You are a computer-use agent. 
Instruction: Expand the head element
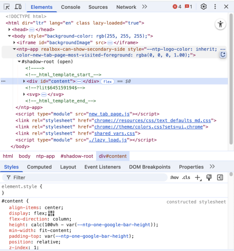[x=9, y=29]
